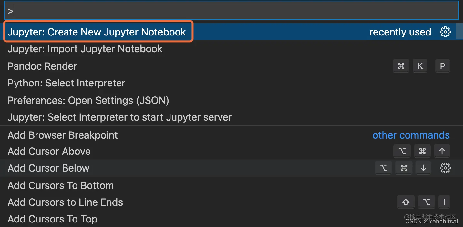This screenshot has width=463, height=227.
Task: Select Jupyter: Import Jupyter Notebook
Action: pyautogui.click(x=85, y=49)
